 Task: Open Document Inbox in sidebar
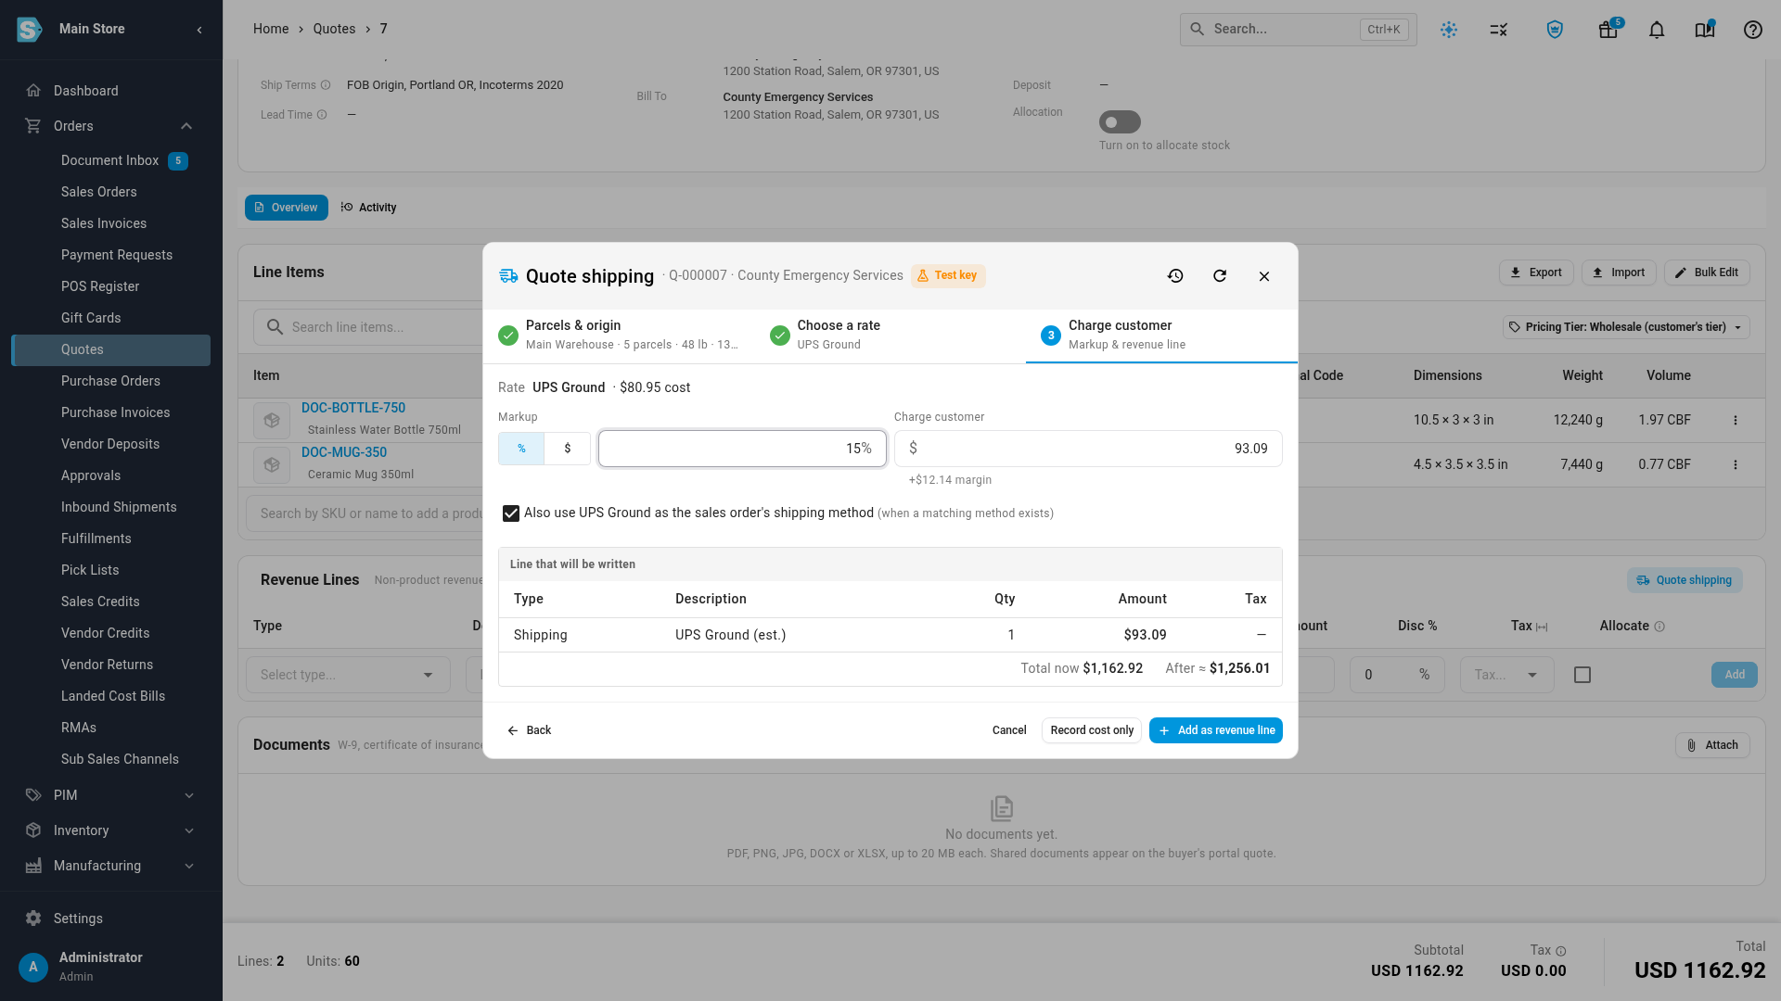(110, 160)
